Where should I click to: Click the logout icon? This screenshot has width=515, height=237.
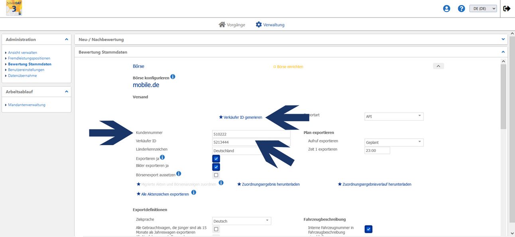tap(507, 8)
